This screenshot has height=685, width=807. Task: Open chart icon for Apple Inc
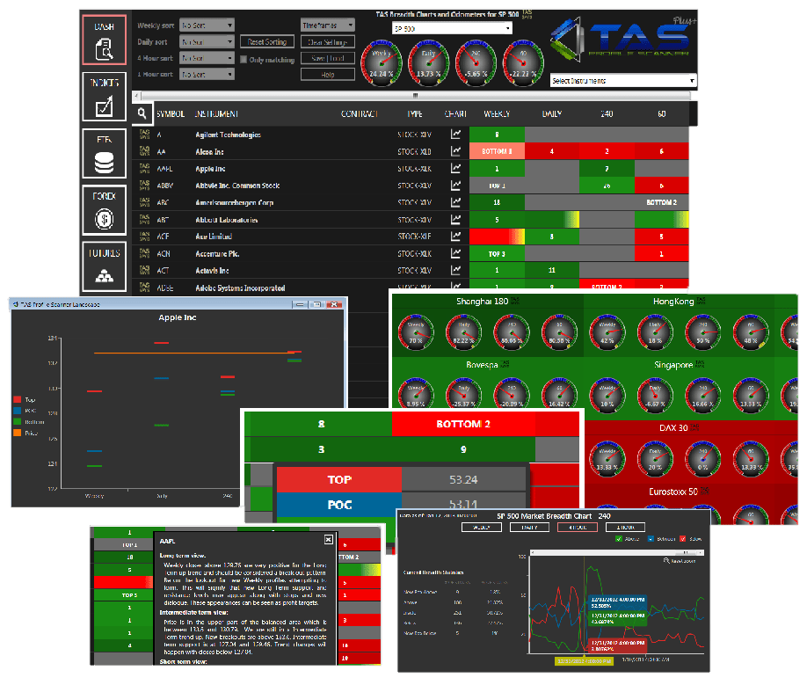tap(455, 168)
